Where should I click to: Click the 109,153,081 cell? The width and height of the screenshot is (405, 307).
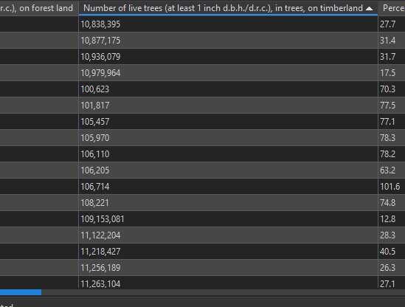pyautogui.click(x=228, y=219)
